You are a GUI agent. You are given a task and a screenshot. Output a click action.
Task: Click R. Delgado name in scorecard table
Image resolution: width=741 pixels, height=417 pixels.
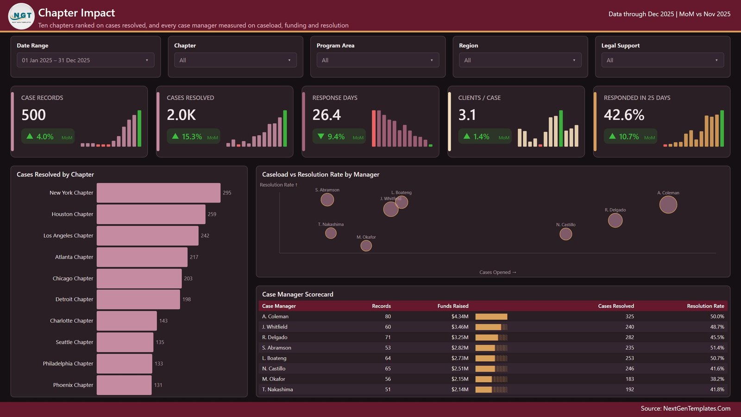[x=275, y=337]
